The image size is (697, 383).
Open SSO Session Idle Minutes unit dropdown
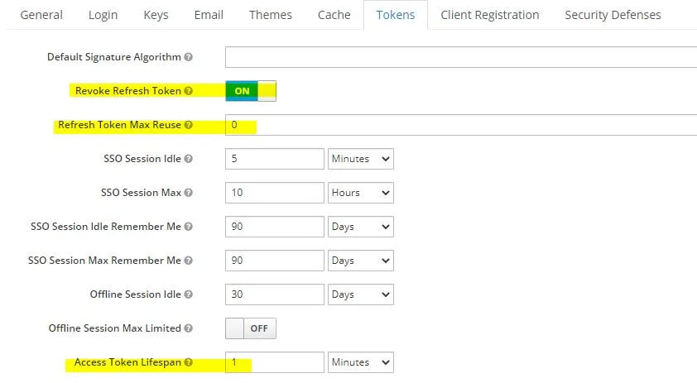(x=361, y=159)
